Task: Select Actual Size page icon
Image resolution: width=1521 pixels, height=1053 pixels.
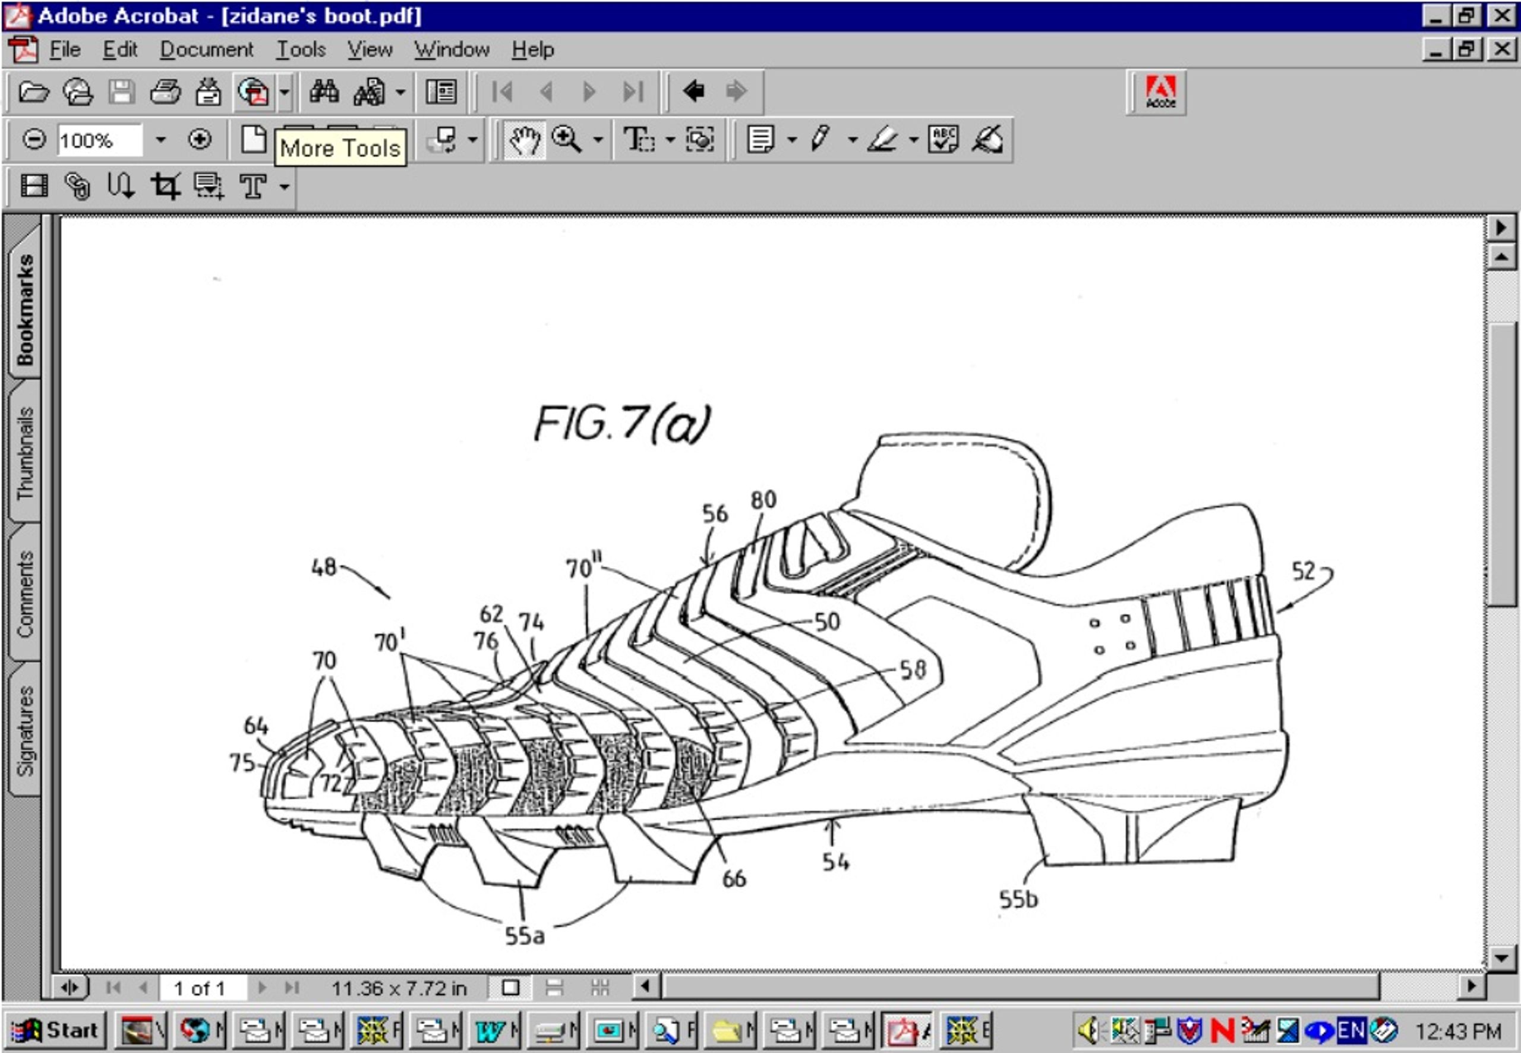Action: [x=253, y=139]
